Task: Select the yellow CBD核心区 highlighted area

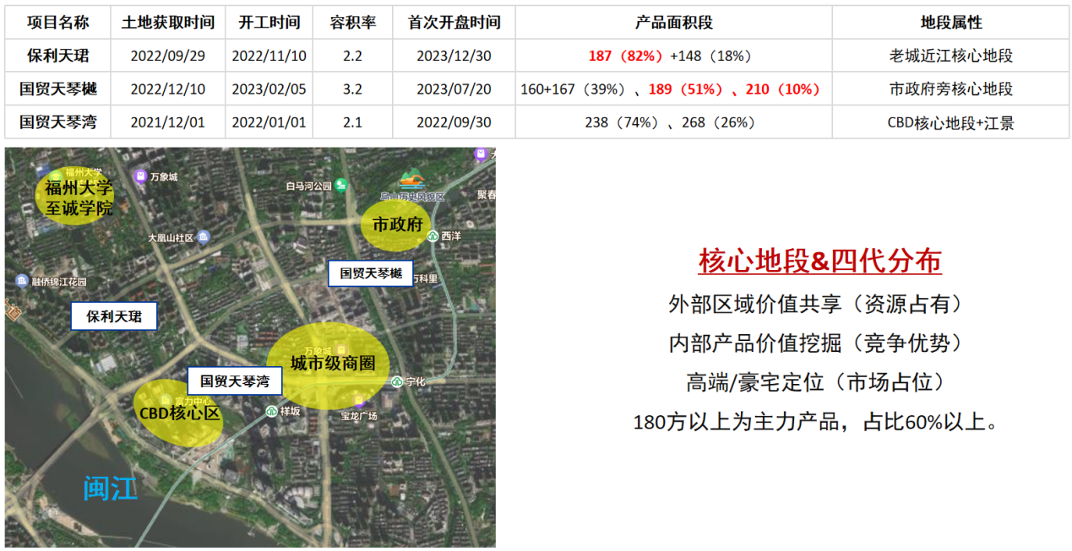Action: point(178,413)
